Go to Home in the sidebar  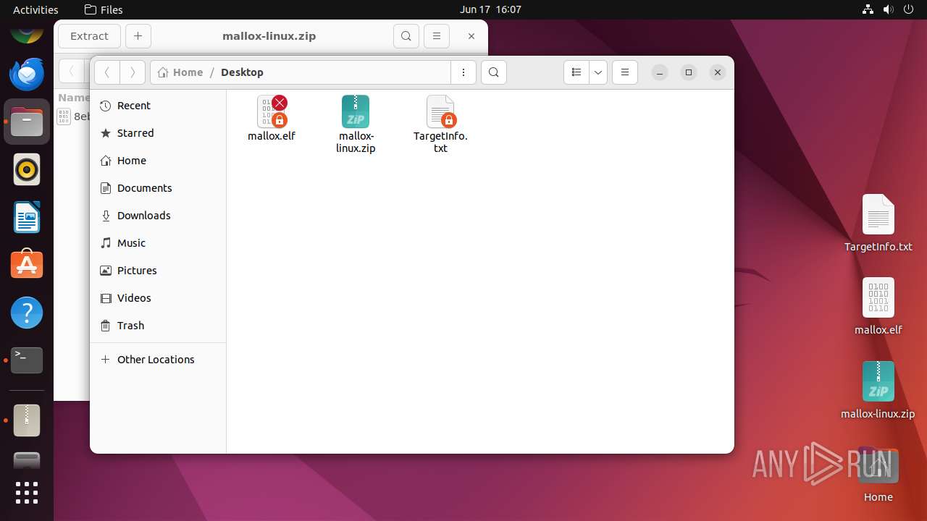coord(158,161)
